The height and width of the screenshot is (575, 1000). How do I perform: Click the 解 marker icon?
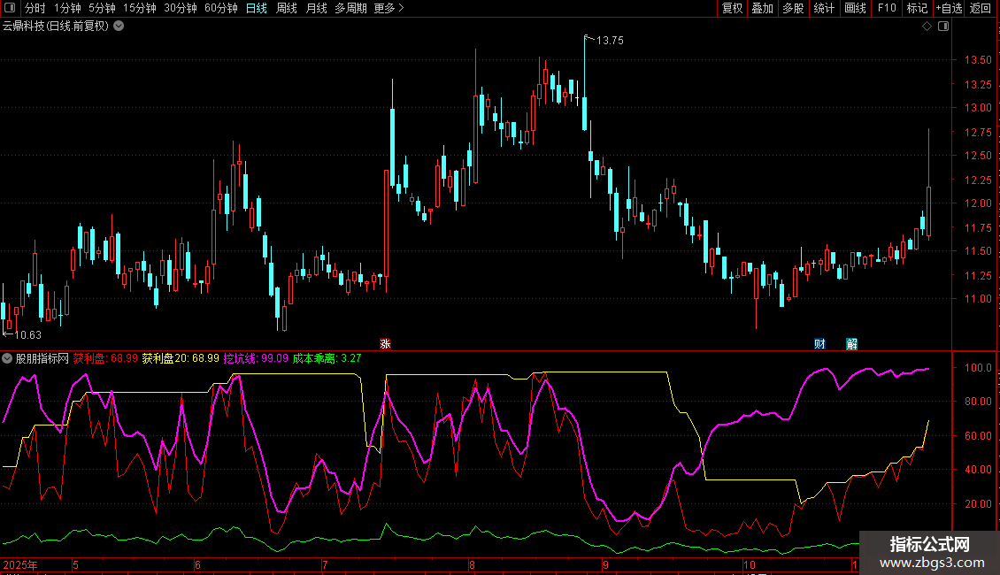coord(851,343)
